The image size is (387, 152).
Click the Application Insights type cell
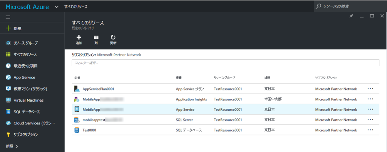click(191, 99)
